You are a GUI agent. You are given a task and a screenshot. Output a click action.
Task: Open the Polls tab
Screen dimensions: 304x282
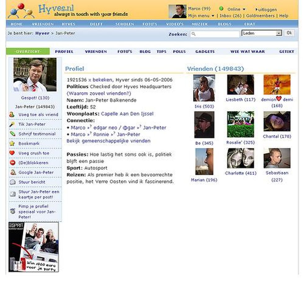[179, 51]
